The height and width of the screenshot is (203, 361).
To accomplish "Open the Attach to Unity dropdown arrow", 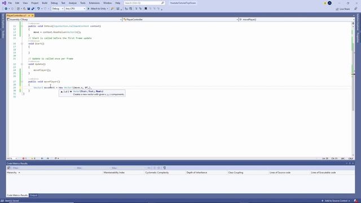I will 107,9.
